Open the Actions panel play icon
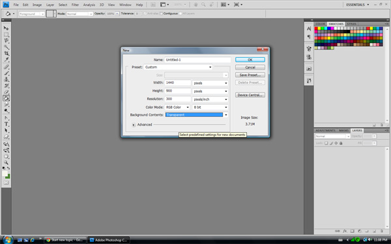 pos(309,69)
